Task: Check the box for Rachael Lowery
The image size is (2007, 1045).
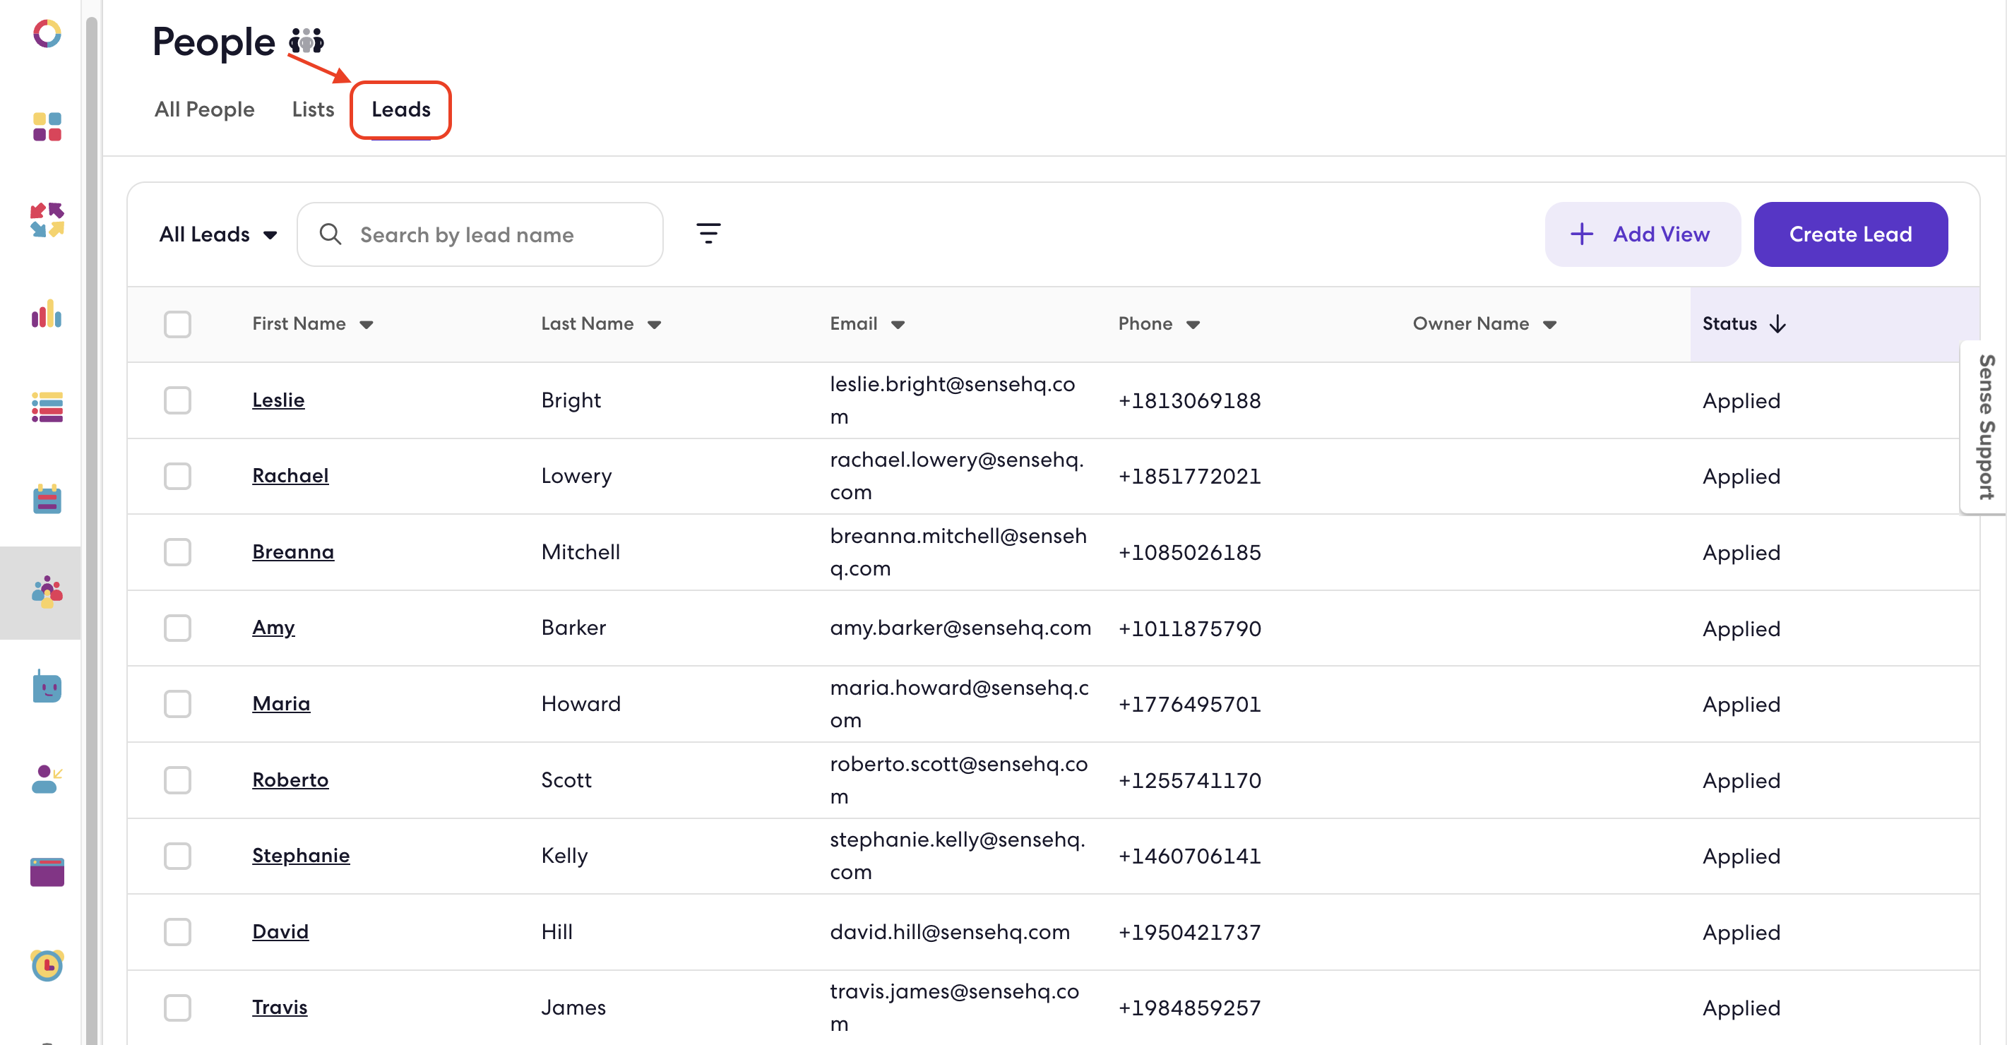Action: pos(178,476)
